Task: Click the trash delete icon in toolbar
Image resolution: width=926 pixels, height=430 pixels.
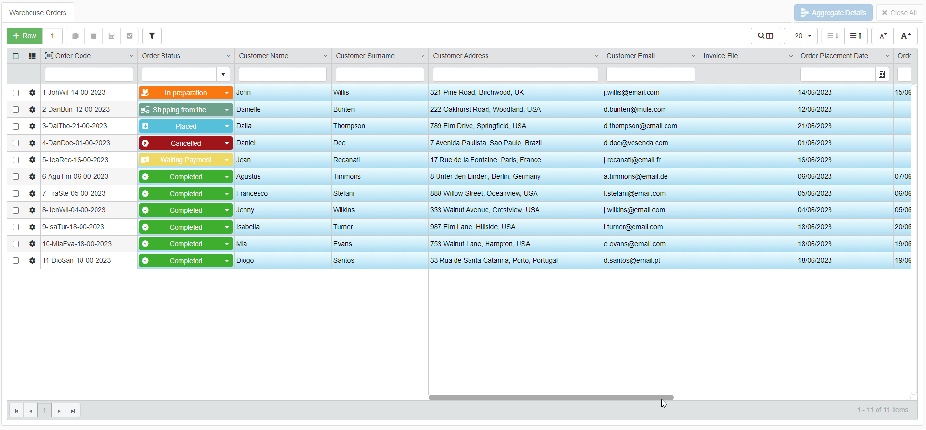Action: tap(94, 36)
